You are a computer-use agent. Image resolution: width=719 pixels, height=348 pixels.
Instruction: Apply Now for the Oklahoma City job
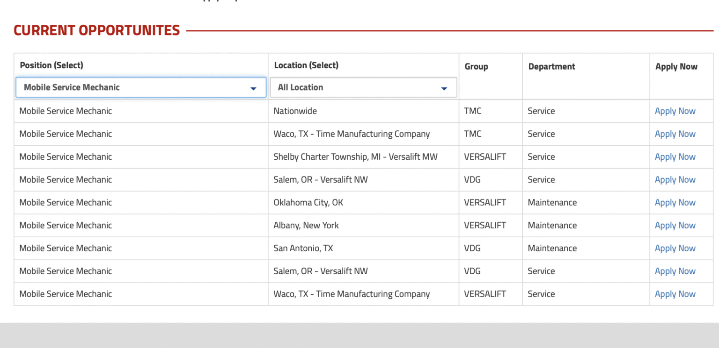tap(675, 203)
